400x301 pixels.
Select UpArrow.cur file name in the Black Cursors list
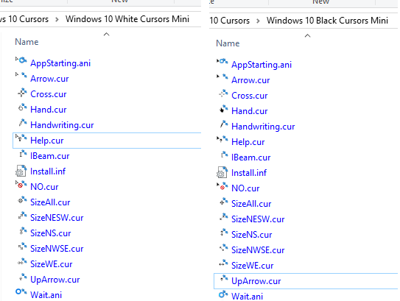click(x=256, y=281)
